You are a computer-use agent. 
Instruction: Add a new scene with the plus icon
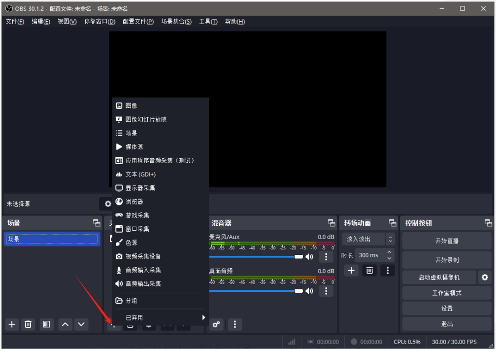tap(12, 324)
